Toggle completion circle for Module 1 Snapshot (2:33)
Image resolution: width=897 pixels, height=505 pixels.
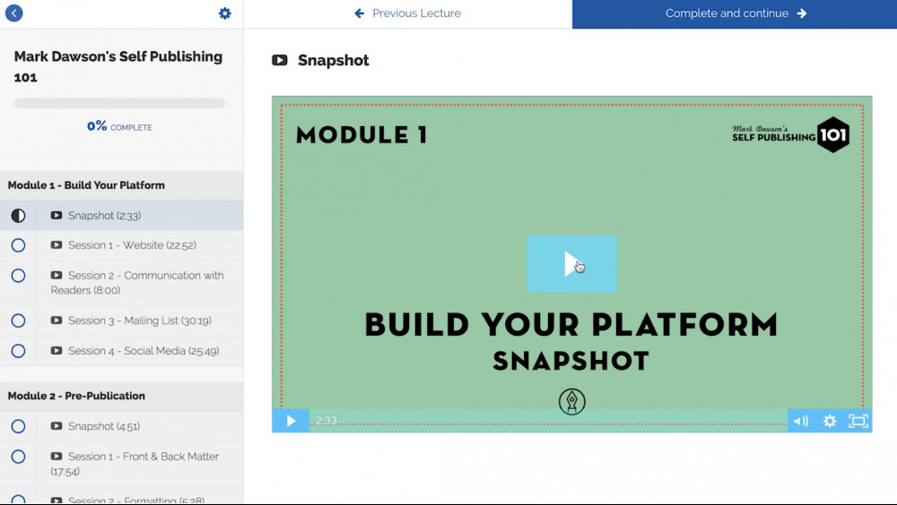click(x=18, y=216)
